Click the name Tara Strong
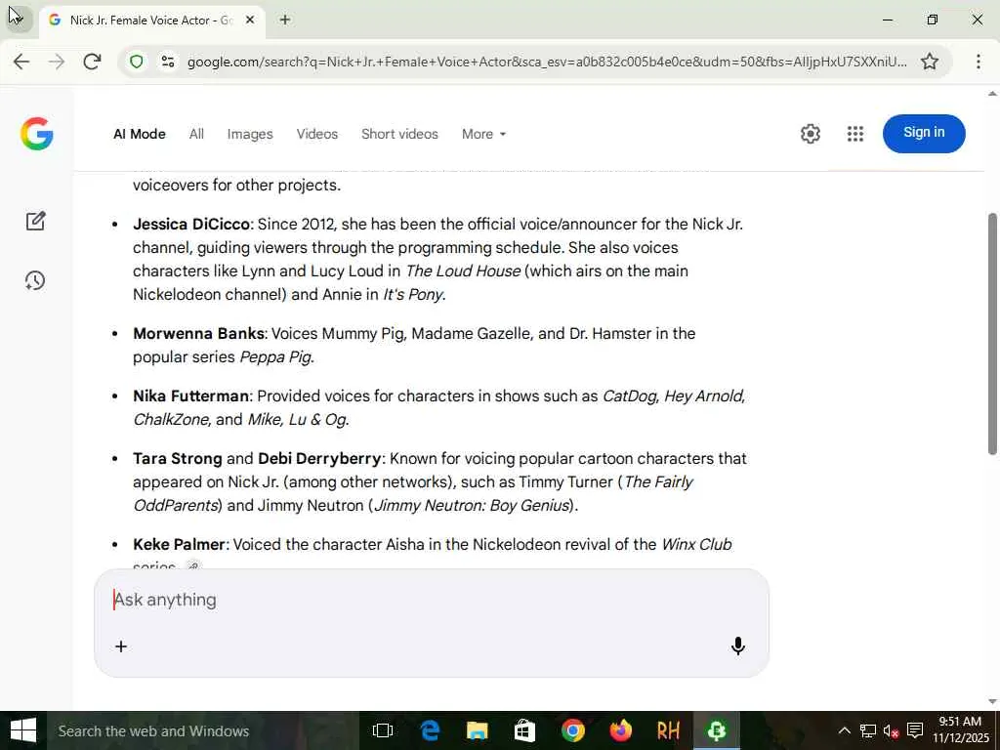The image size is (1000, 750). pos(178,459)
